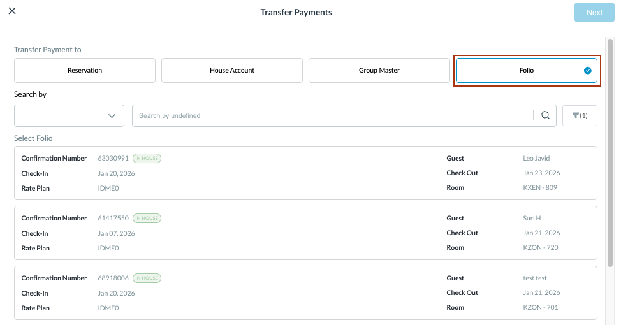Viewport: 621px width, 325px height.
Task: Click In House badge for 61417550
Action: (x=147, y=219)
